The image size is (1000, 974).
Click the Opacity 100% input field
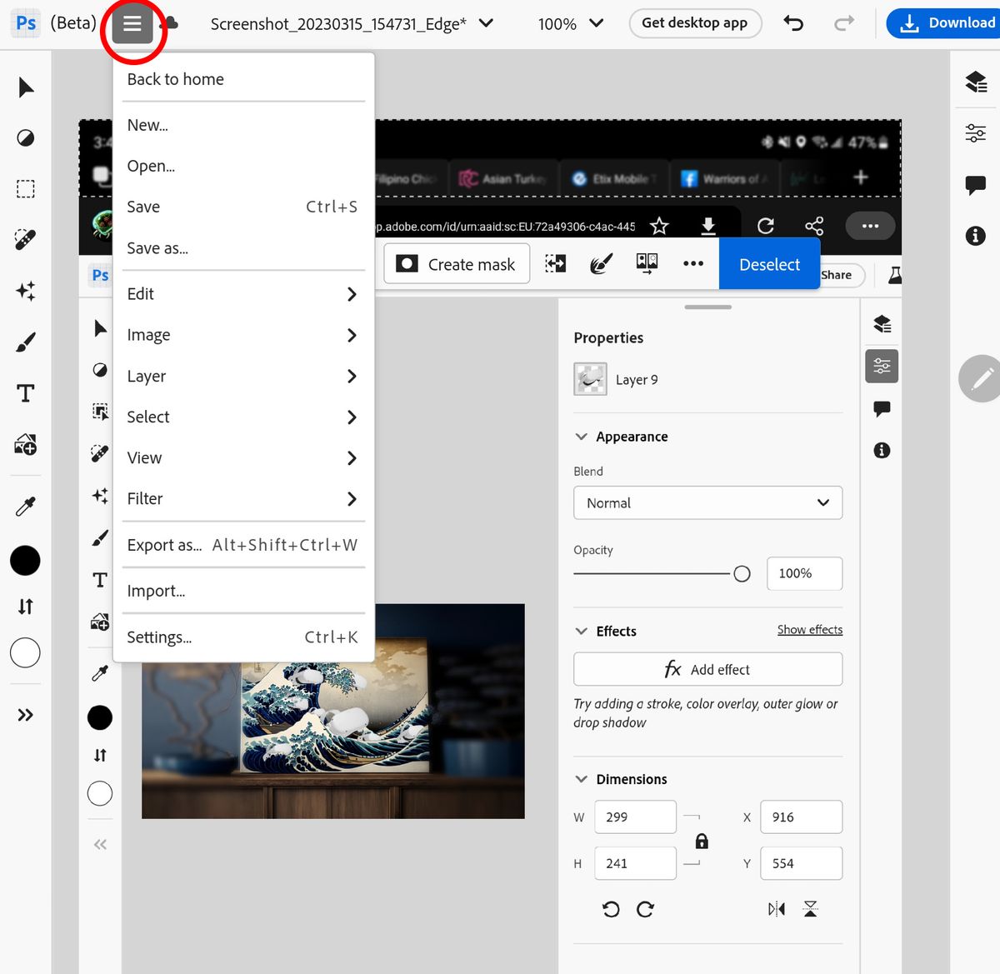coord(804,573)
